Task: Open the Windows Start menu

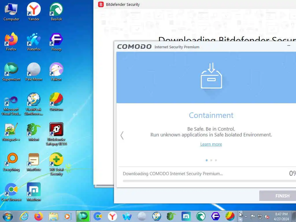Action: (x=8, y=216)
